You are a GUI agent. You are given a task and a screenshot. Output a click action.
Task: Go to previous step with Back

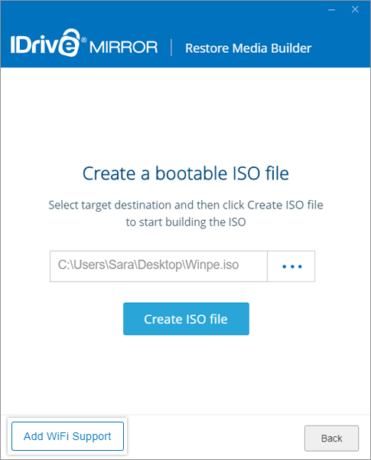331,439
